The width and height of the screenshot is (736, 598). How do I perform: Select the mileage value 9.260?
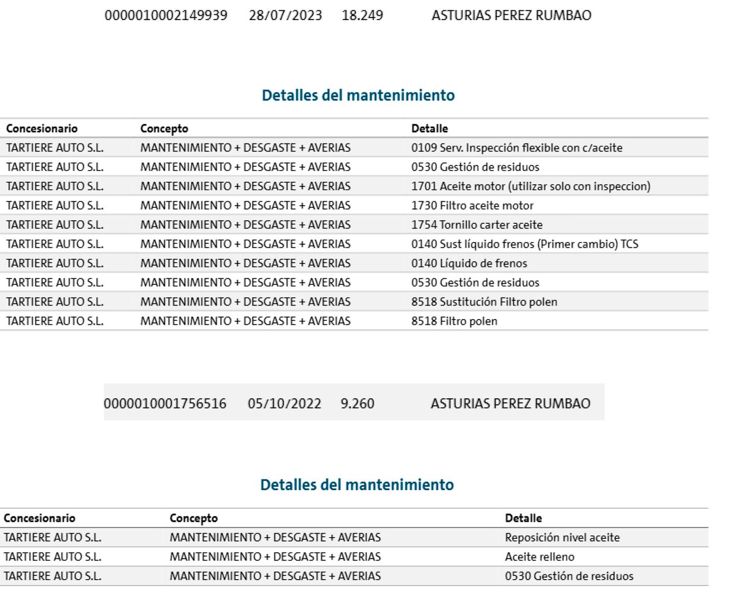pos(357,403)
